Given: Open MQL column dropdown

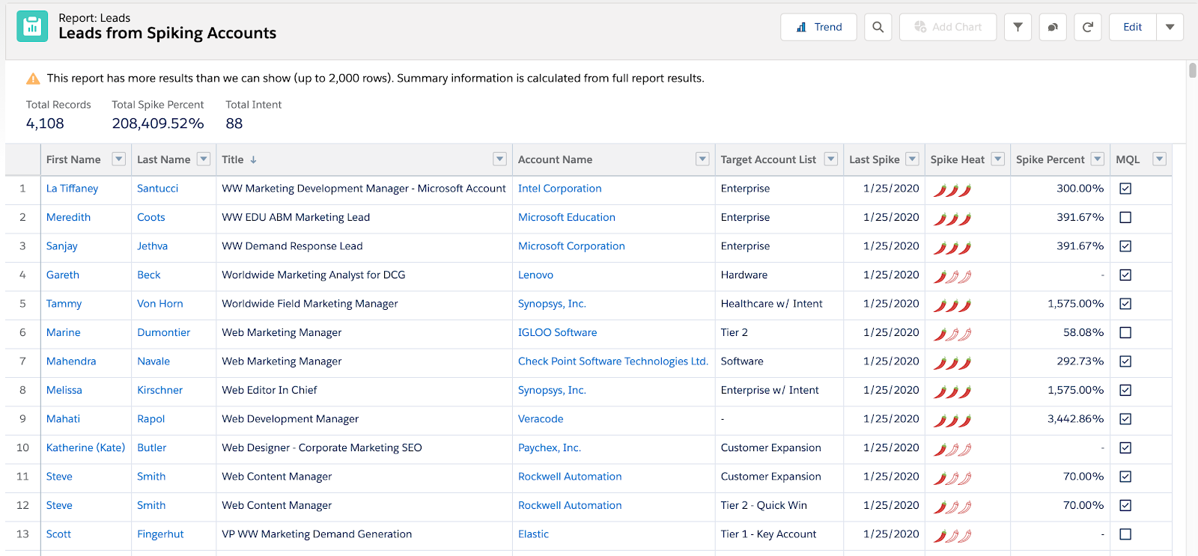Looking at the screenshot, I should [x=1160, y=159].
